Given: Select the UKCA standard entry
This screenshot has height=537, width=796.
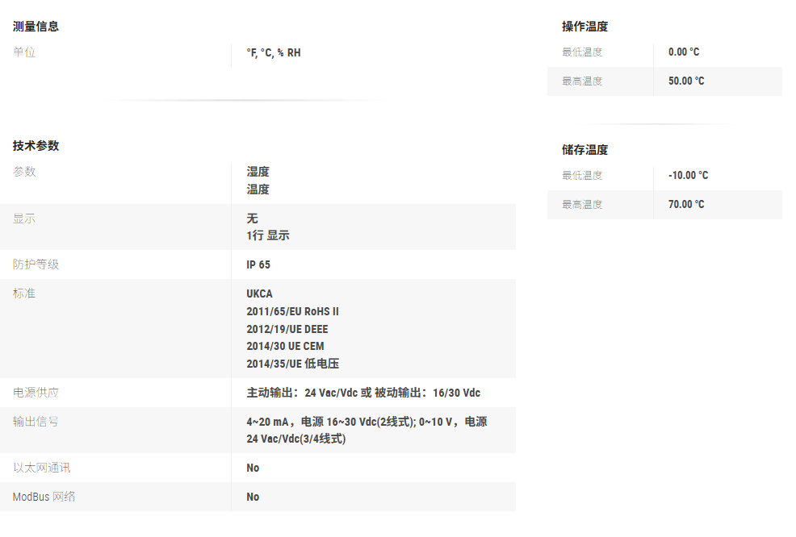Looking at the screenshot, I should 259,294.
